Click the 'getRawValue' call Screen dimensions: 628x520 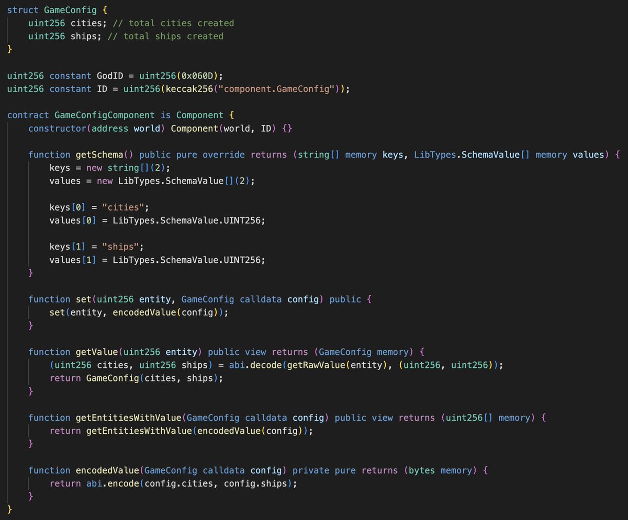tap(317, 365)
